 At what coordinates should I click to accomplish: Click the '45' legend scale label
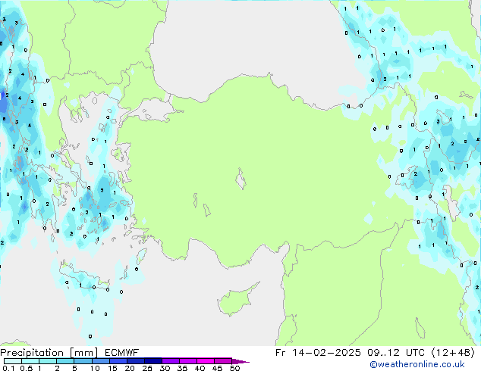pyautogui.click(x=217, y=368)
